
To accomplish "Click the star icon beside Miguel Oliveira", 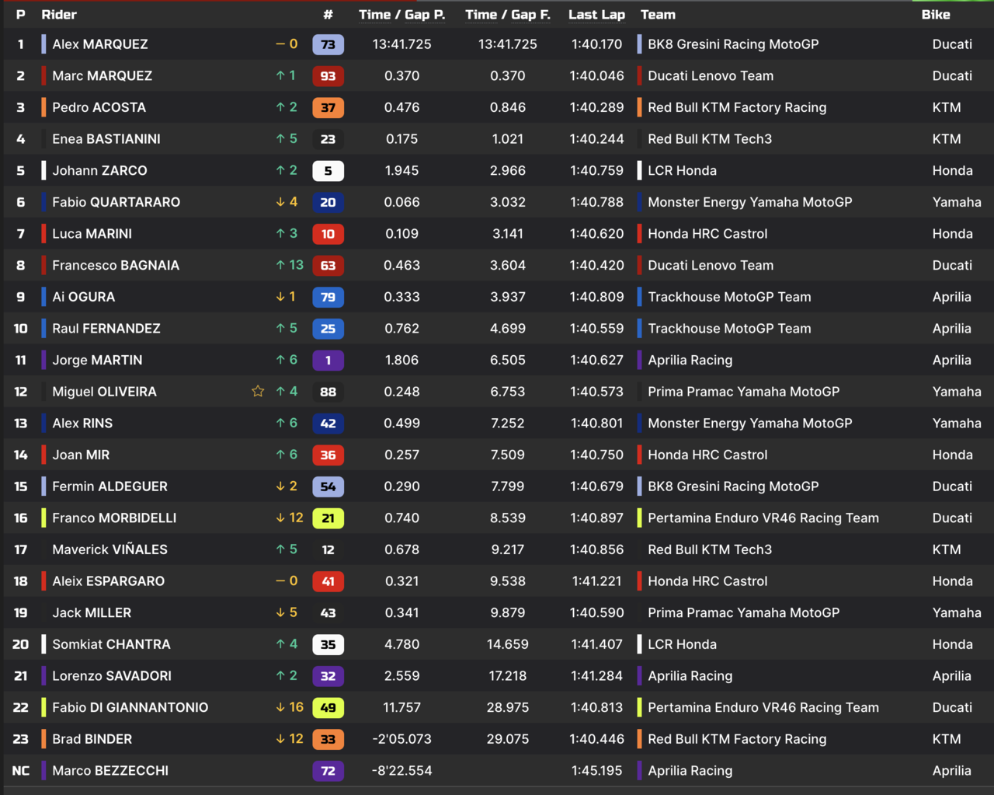I will (258, 392).
